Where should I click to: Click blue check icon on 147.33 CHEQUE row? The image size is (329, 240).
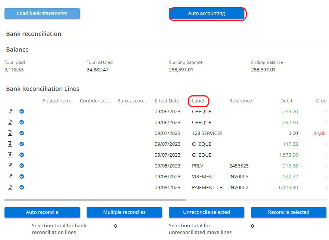coord(22,144)
